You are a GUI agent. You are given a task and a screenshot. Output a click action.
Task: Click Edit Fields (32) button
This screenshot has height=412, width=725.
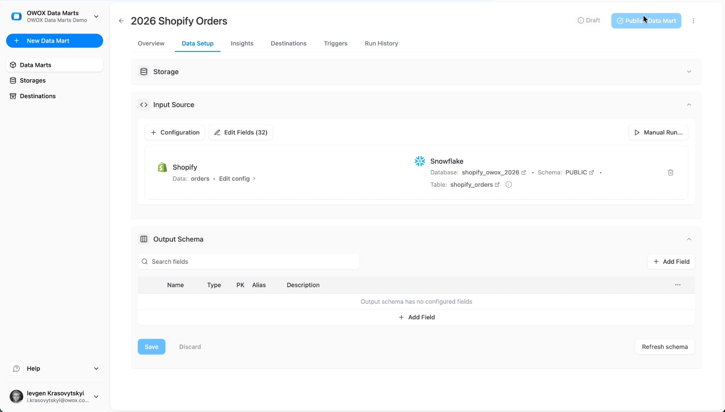click(x=241, y=133)
